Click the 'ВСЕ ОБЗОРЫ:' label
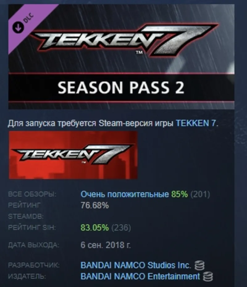This screenshot has height=287, width=247. tap(32, 194)
